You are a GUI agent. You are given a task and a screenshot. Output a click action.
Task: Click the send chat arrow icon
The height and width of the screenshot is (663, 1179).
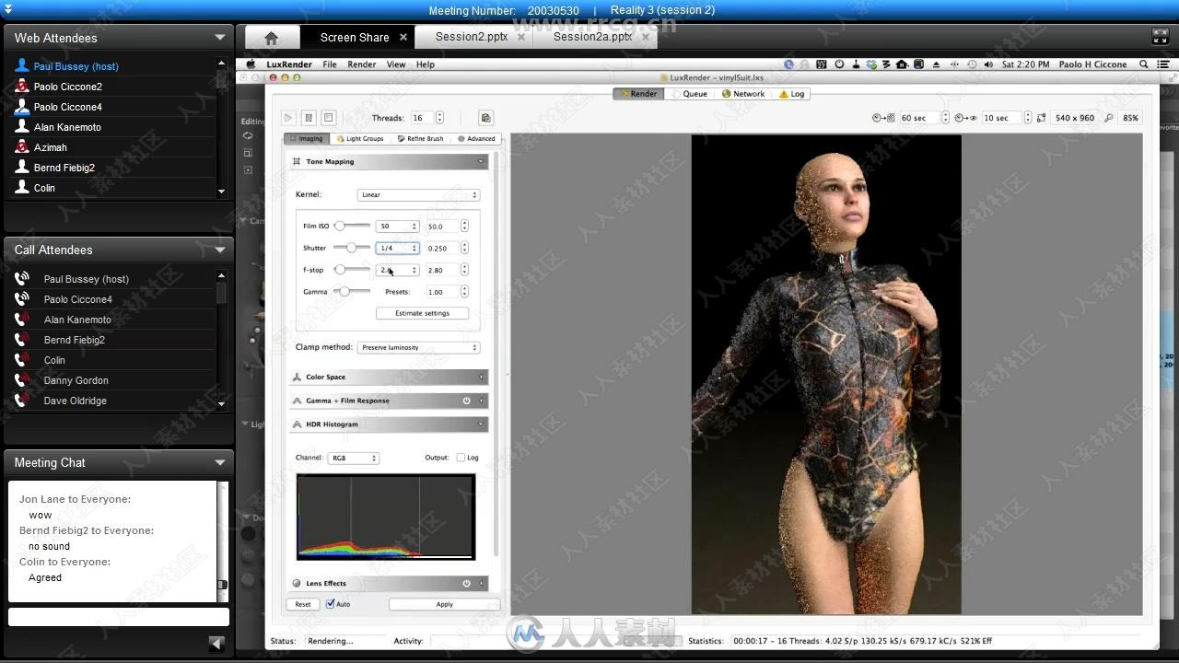coord(216,644)
